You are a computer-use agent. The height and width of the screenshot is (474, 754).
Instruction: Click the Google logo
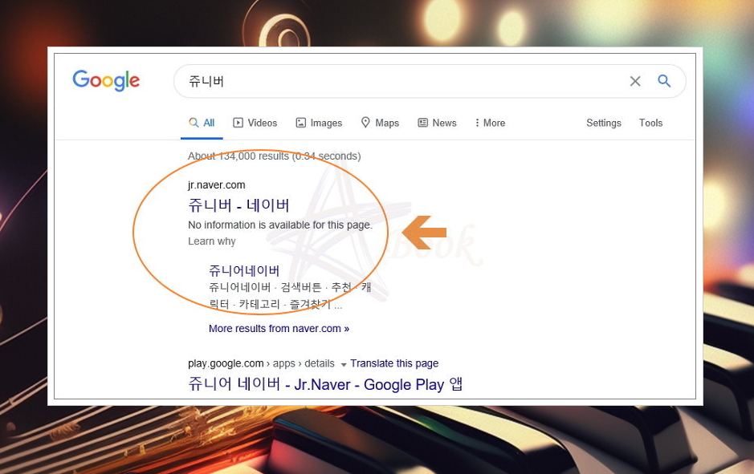pos(106,80)
